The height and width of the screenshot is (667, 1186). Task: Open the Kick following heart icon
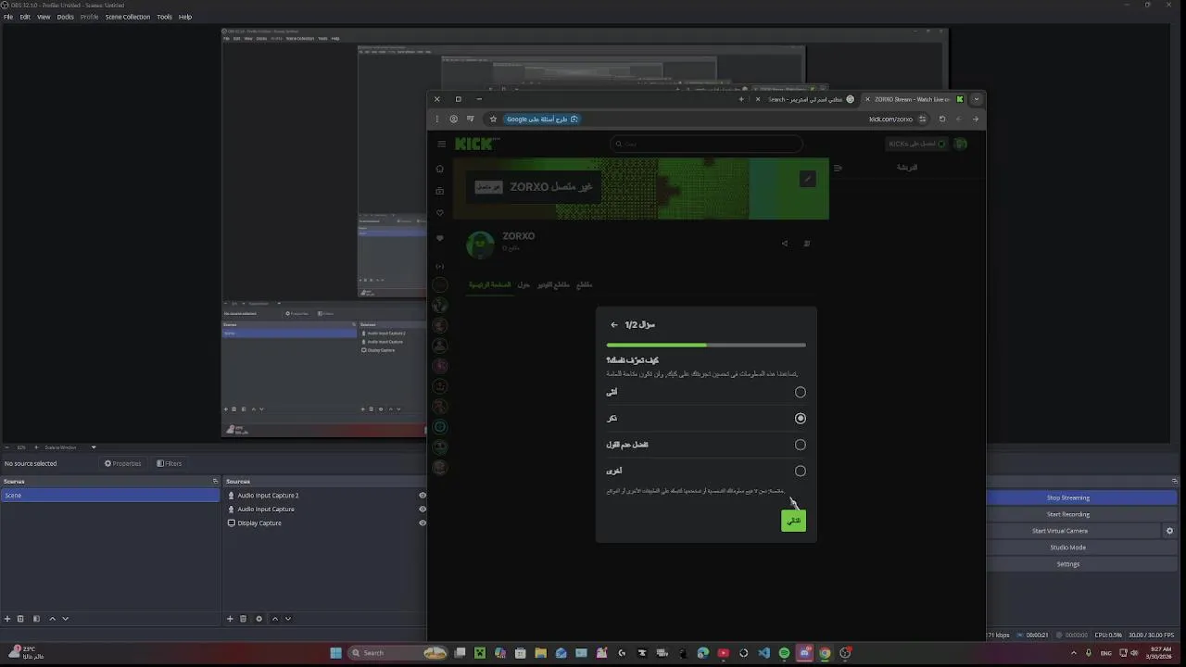coord(440,213)
